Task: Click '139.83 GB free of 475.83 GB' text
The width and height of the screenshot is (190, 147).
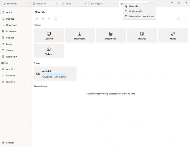Action: click(54, 77)
